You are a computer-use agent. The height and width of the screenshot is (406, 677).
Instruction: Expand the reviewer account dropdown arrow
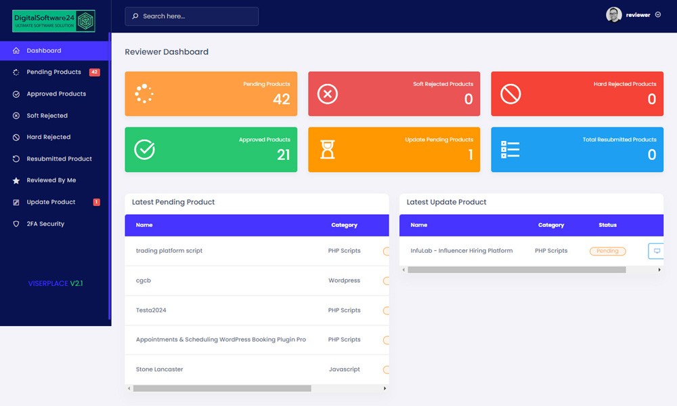click(658, 14)
